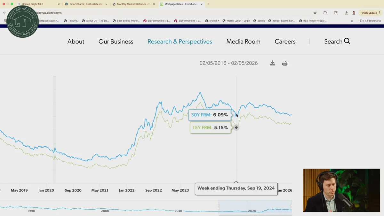Screen dimensions: 384x216
Task: Click 1990 on the overview timeline
Action: [x=31, y=211]
